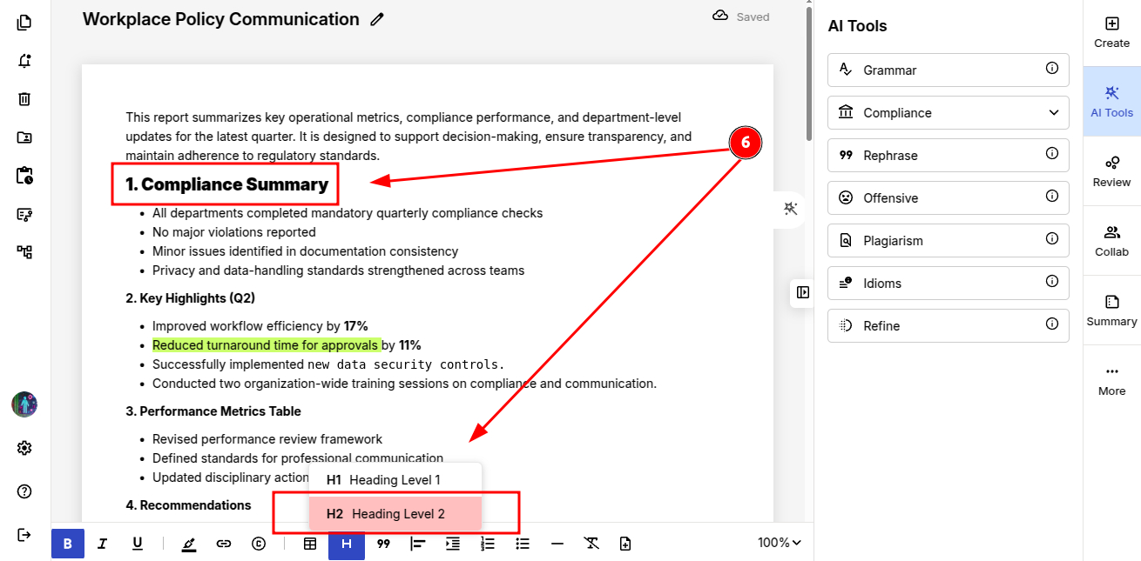Image resolution: width=1141 pixels, height=561 pixels.
Task: Run the Grammar AI tool
Action: [949, 70]
